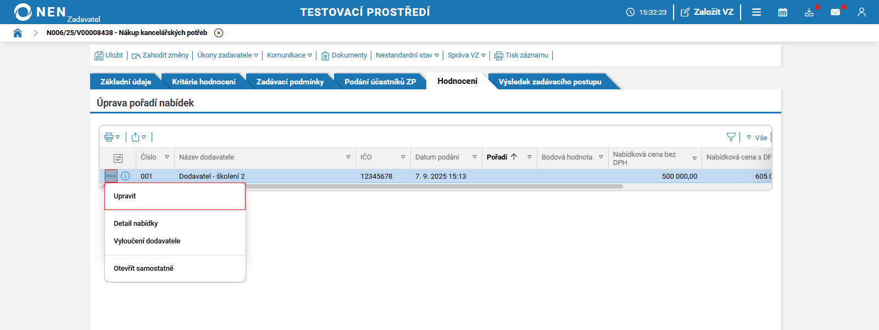Open Bodová hodnota column filter arrow
The image size is (879, 330).
pyautogui.click(x=601, y=157)
